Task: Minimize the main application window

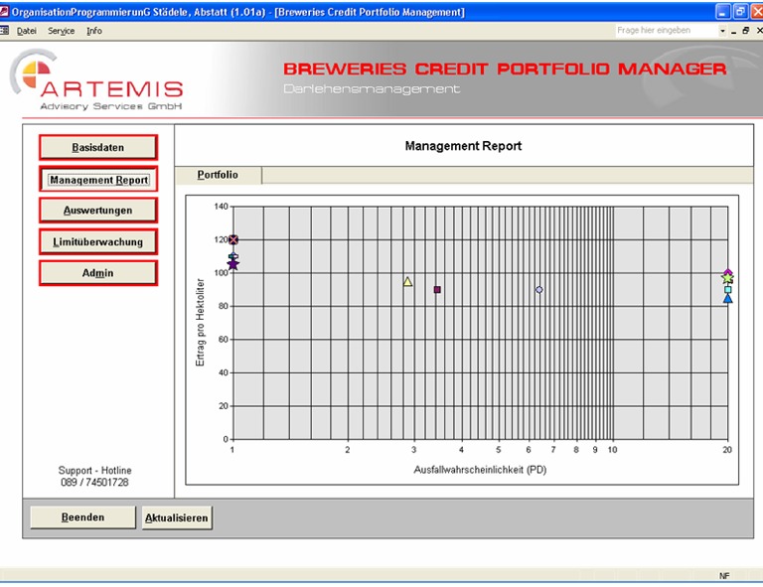Action: pos(723,12)
